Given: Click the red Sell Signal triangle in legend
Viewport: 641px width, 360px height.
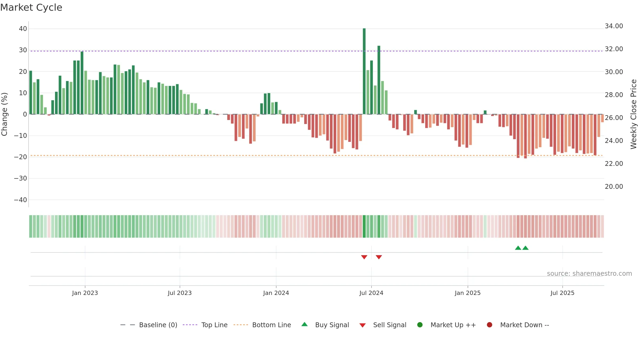Looking at the screenshot, I should tap(362, 325).
